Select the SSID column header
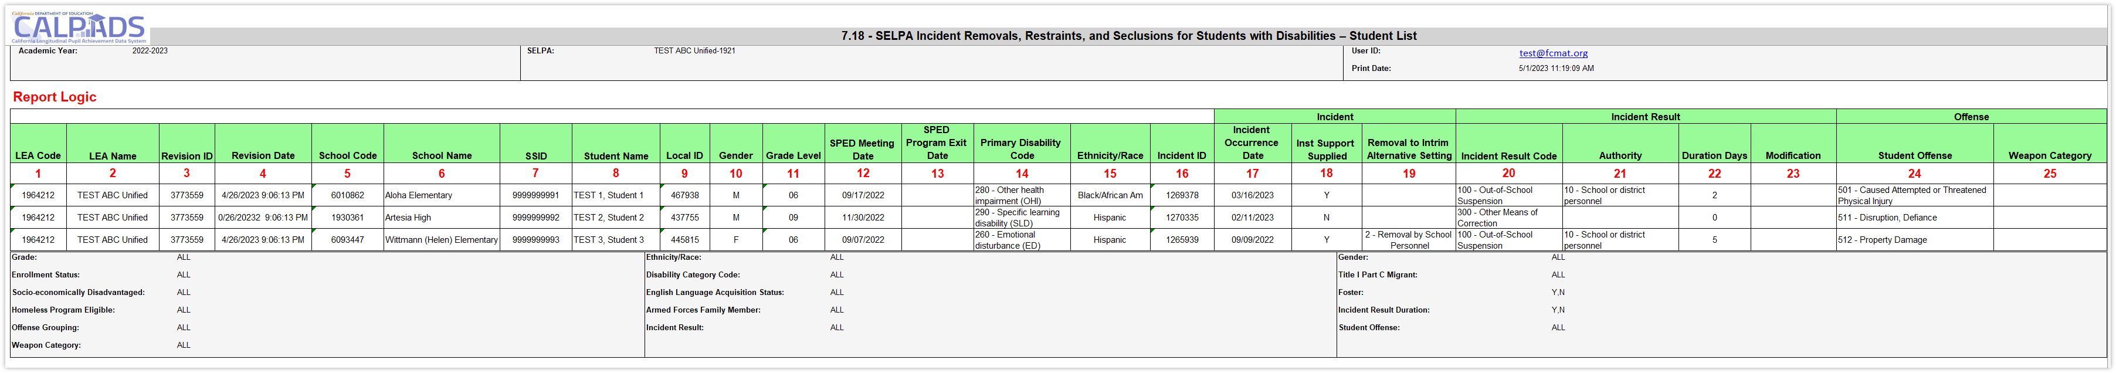2116x373 pixels. (x=535, y=155)
